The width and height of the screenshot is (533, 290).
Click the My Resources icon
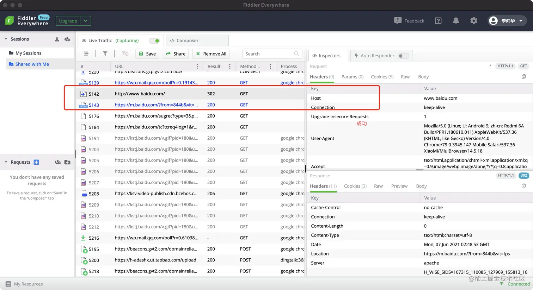point(8,284)
